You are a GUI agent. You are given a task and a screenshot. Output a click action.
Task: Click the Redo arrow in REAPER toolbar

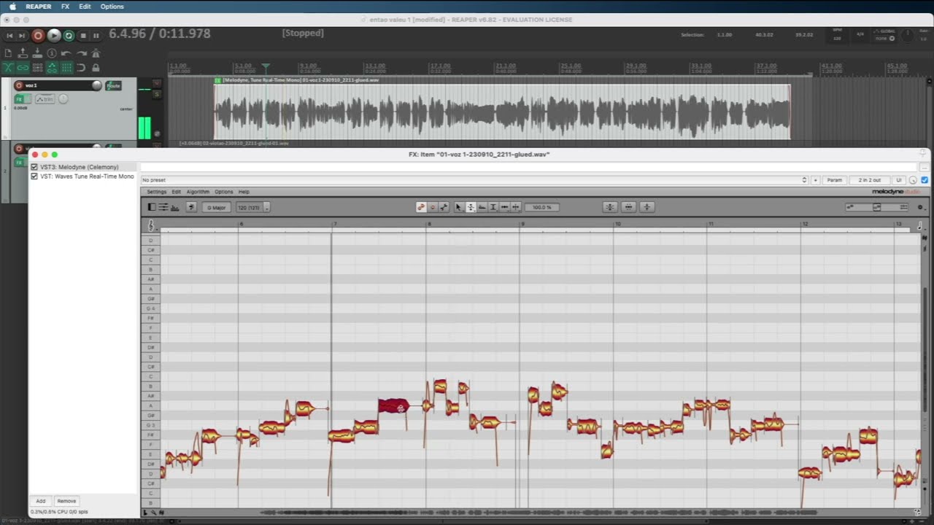coord(81,53)
